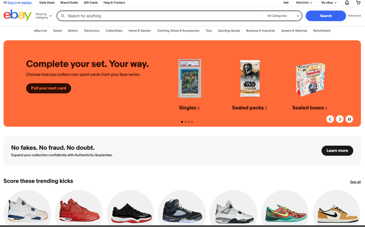Open Toys category
Image resolution: width=365 pixels, height=227 pixels.
[209, 31]
